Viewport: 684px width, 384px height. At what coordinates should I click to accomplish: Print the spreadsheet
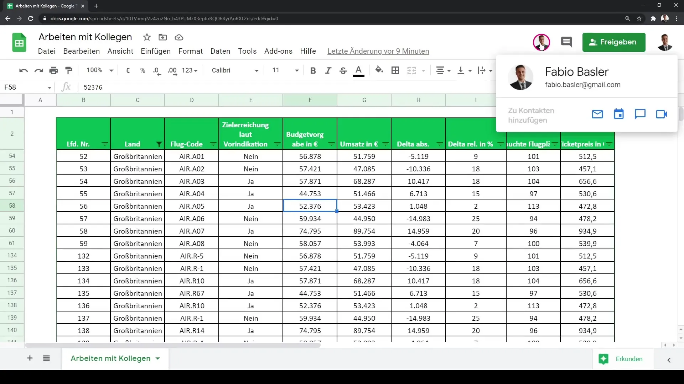pos(54,70)
